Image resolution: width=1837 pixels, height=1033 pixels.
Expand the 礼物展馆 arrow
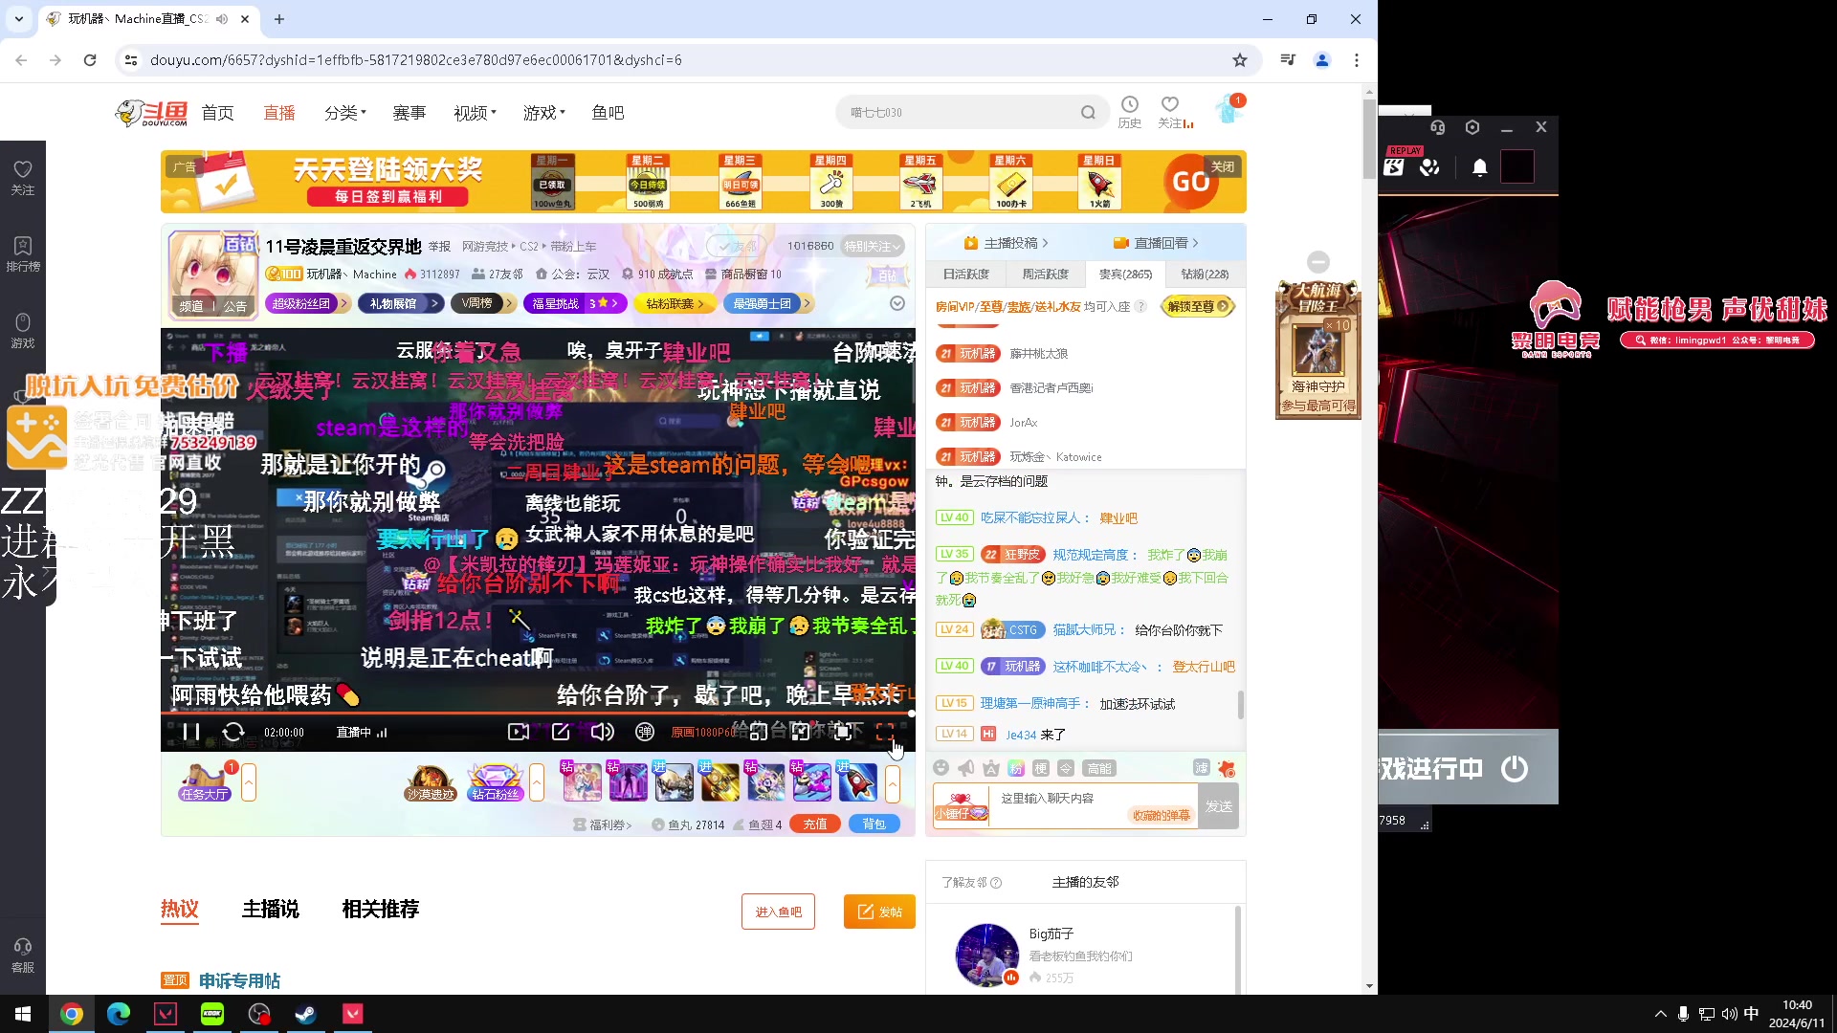click(x=434, y=304)
